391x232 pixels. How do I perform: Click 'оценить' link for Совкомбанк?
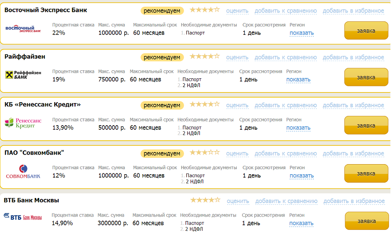(x=237, y=154)
